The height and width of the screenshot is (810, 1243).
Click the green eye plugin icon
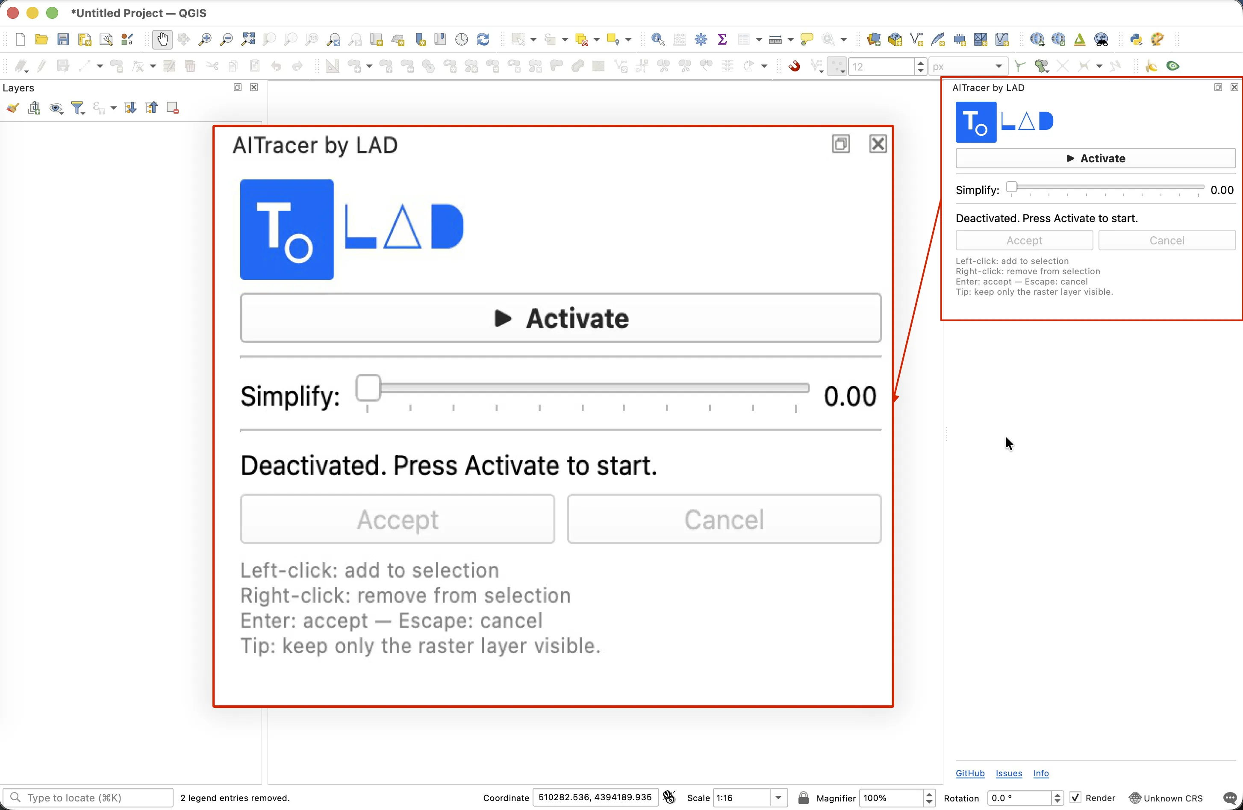1173,66
